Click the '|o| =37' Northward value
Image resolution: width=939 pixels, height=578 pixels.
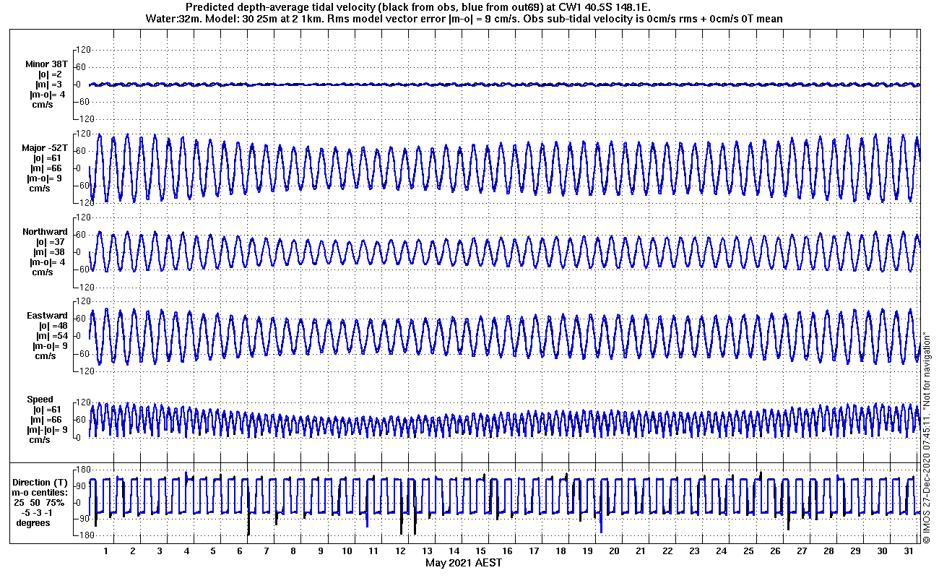point(48,241)
